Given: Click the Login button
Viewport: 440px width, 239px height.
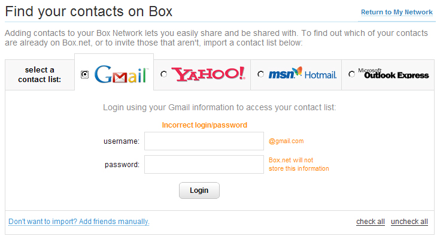Looking at the screenshot, I should click(x=199, y=190).
